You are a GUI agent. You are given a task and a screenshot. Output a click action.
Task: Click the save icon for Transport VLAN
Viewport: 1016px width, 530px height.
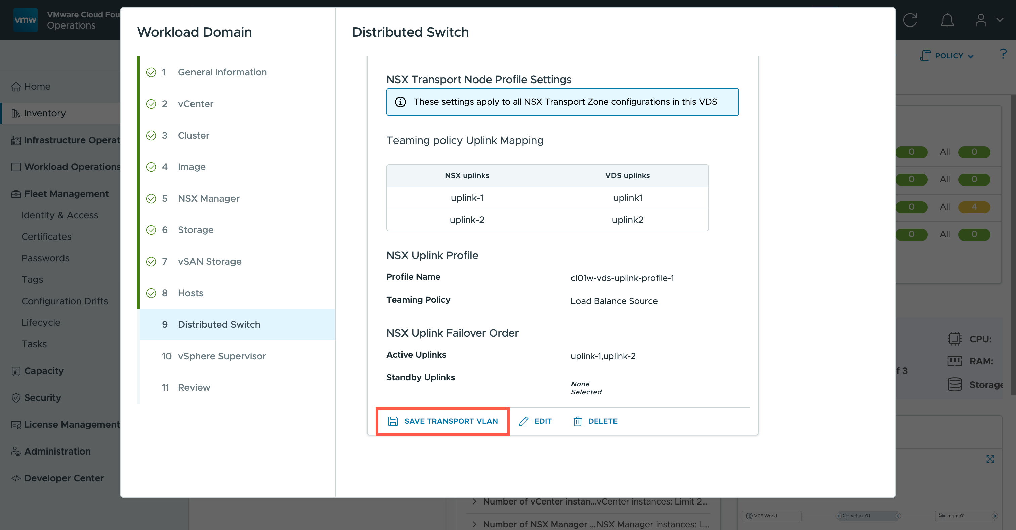pyautogui.click(x=393, y=421)
